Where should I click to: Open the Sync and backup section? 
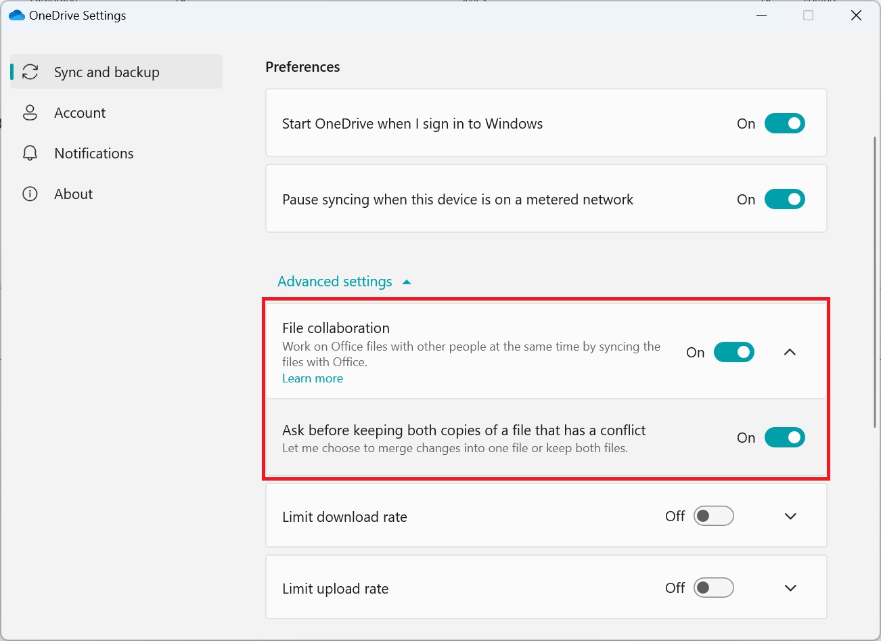[116, 72]
